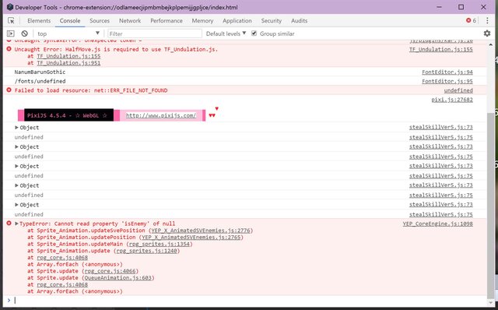Open the Application tab

click(x=237, y=21)
